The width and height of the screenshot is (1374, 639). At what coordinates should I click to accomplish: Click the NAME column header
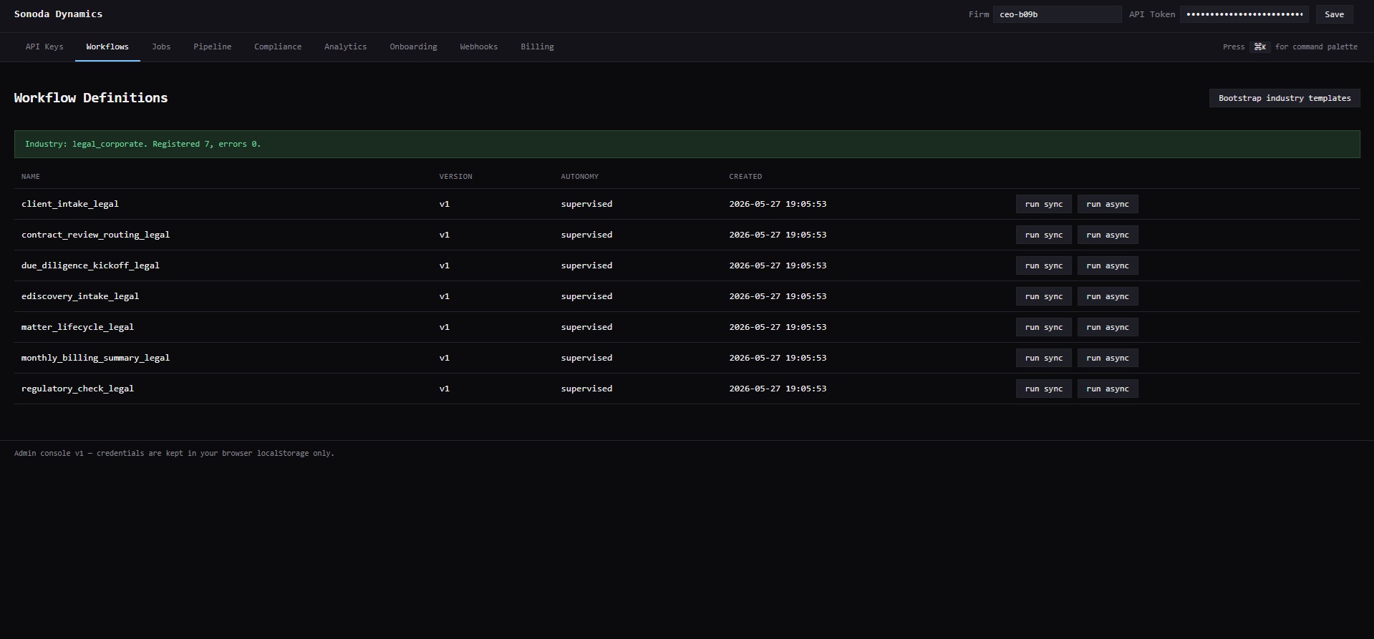pyautogui.click(x=31, y=176)
